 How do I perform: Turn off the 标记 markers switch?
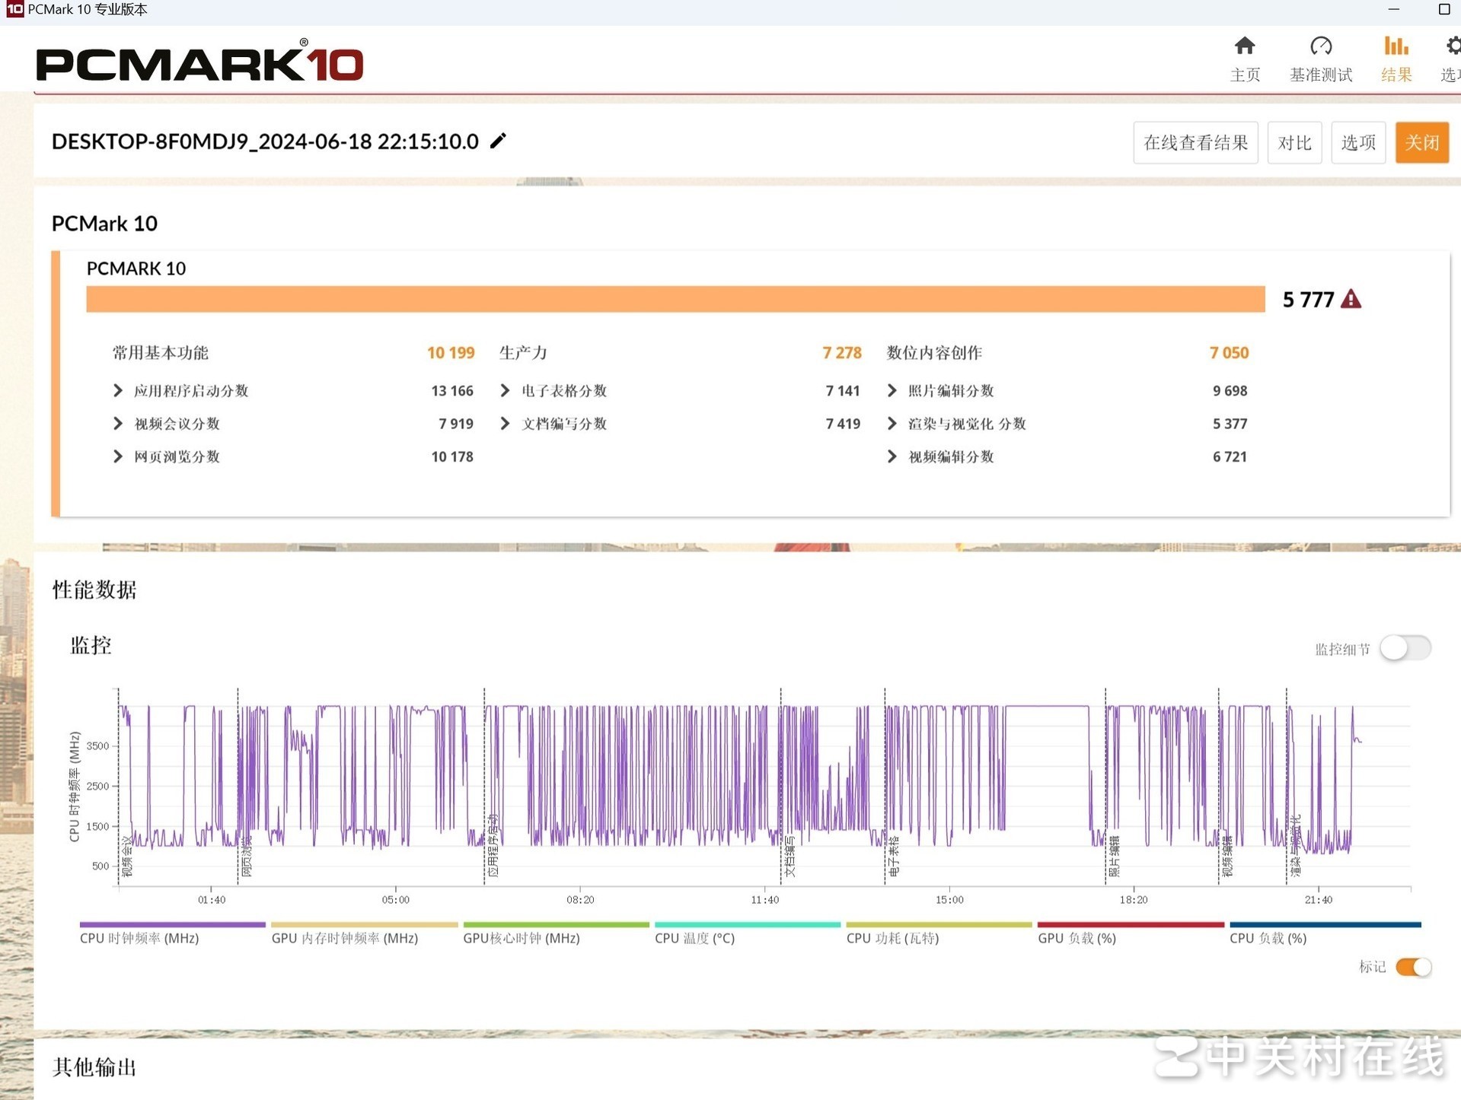(1414, 967)
